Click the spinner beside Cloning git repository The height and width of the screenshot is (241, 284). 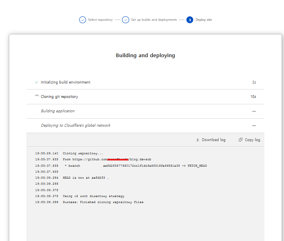[x=37, y=97]
